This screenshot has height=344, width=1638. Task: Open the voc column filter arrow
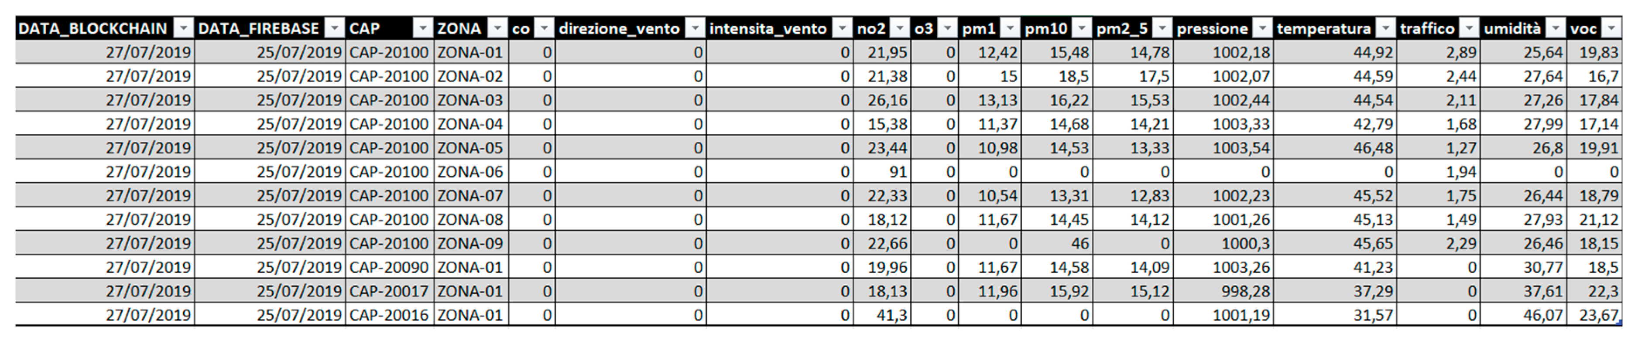[x=1611, y=29]
